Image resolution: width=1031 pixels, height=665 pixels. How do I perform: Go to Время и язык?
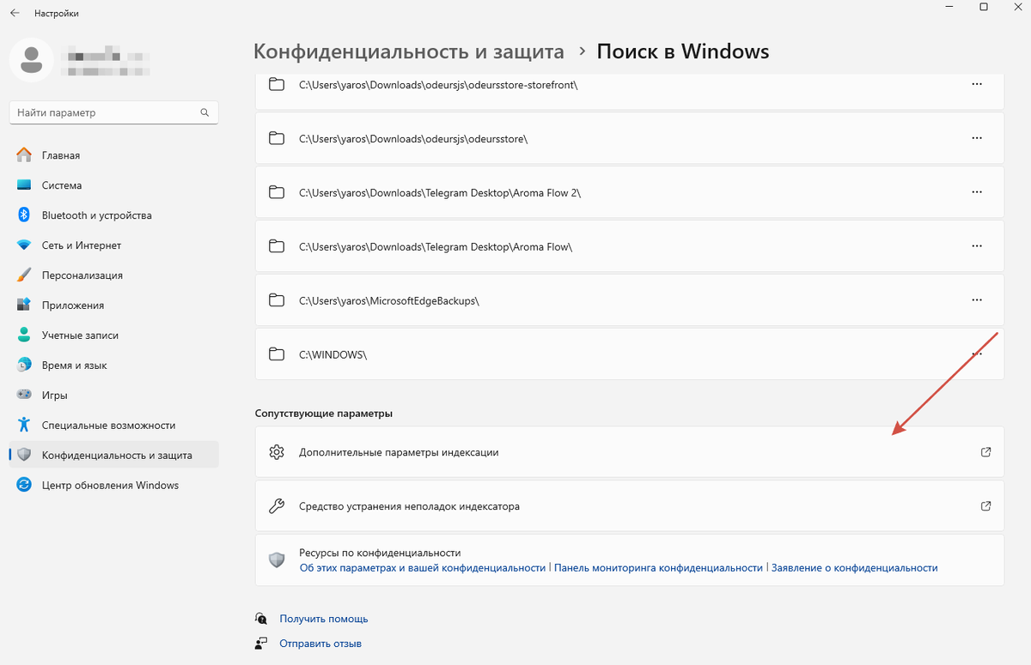pos(113,366)
